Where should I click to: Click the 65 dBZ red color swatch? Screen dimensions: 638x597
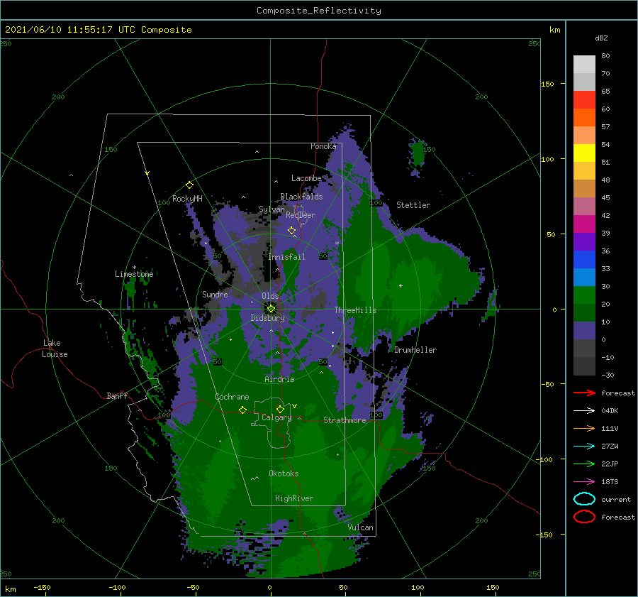[584, 99]
